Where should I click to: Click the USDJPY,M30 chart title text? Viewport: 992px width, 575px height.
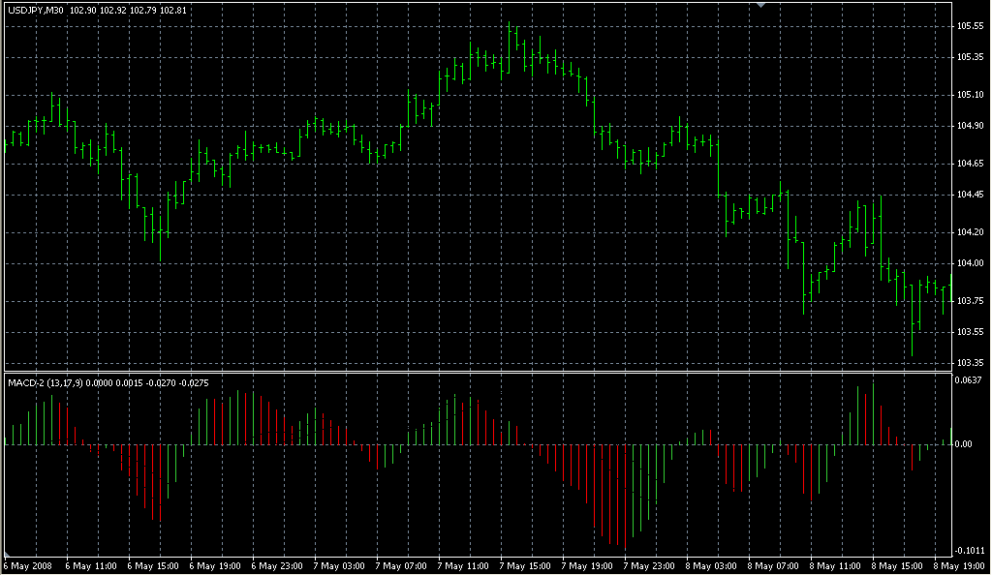[x=36, y=10]
